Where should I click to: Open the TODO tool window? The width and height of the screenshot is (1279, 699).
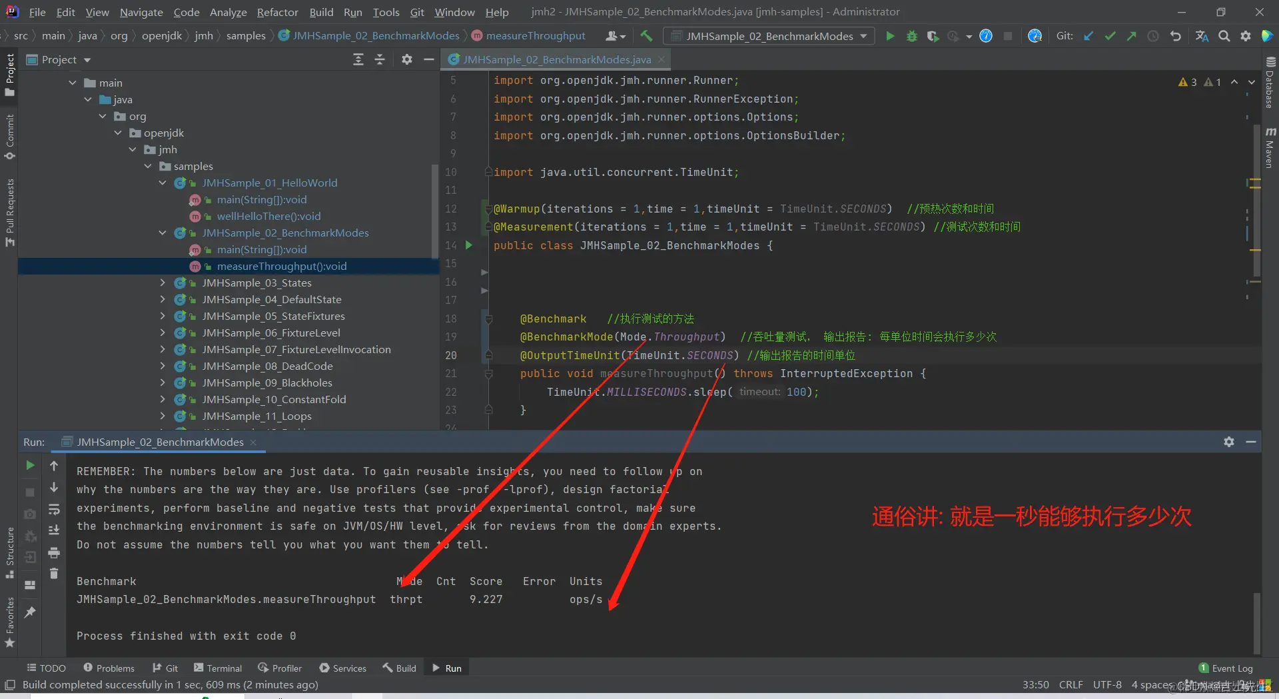coord(46,668)
